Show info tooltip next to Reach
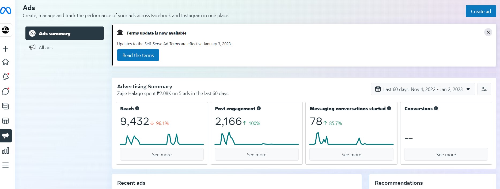This screenshot has width=500, height=189. [x=137, y=108]
